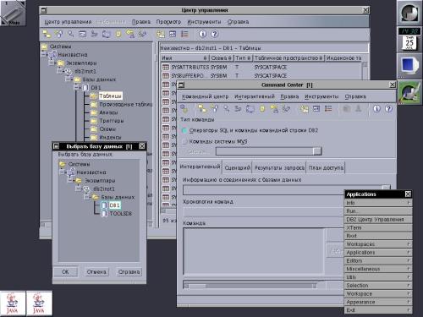Click Health Center monitor icon in Control Center toolbar
This screenshot has width=423, height=317.
[x=107, y=34]
